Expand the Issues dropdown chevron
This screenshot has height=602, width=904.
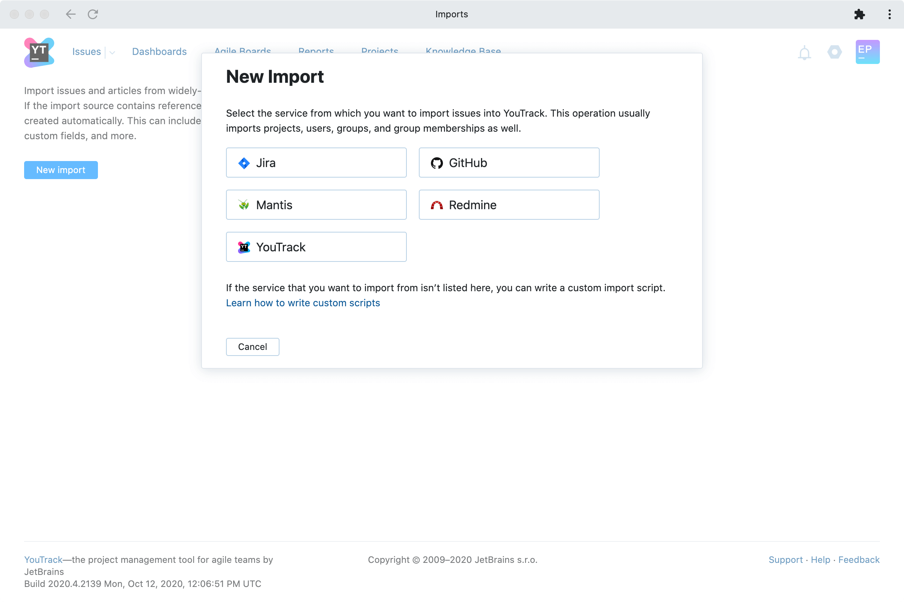(112, 53)
